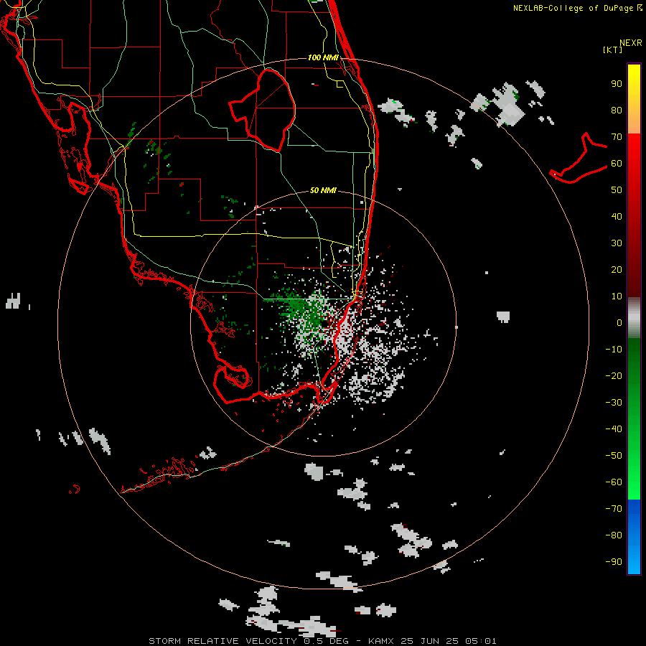The width and height of the screenshot is (646, 646).
Task: Click the -70 scale value
Action: point(614,509)
